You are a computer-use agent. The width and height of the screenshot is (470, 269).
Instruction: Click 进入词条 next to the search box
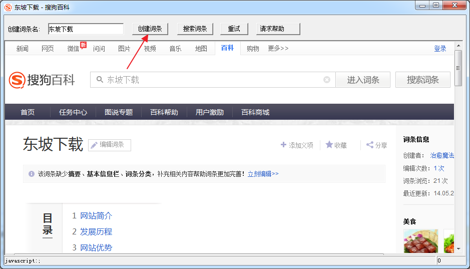363,80
